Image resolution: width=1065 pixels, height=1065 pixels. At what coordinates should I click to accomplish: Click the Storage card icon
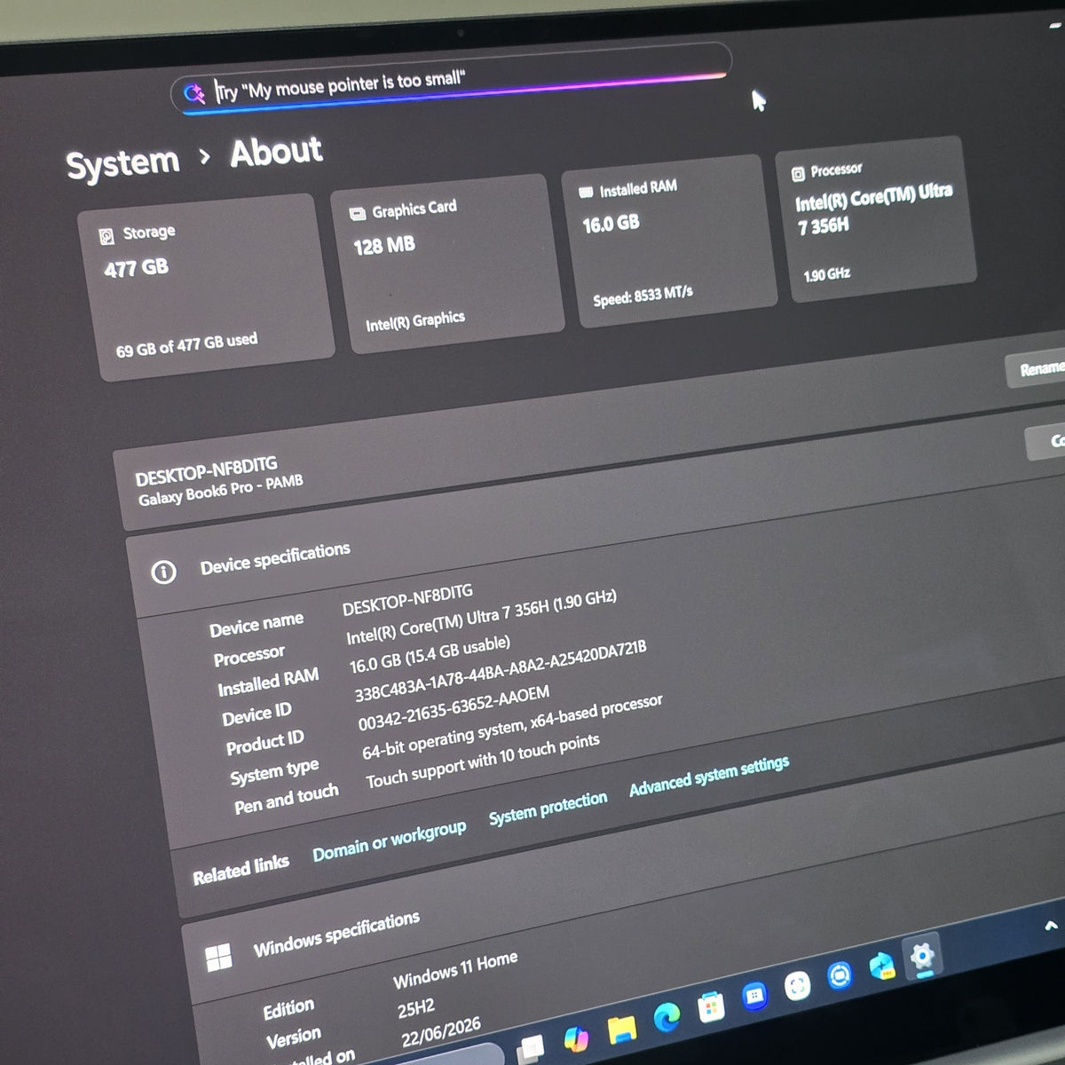(x=106, y=236)
